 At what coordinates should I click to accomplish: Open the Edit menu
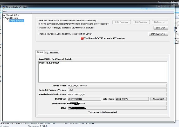(x=5, y=12)
